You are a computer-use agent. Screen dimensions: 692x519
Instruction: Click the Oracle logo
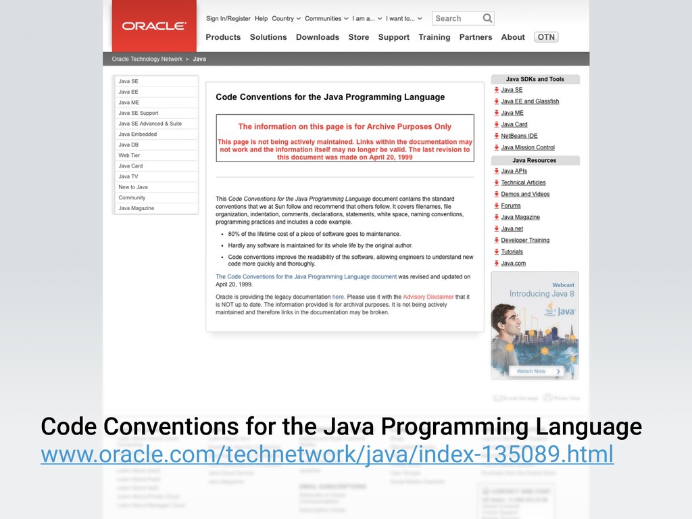(x=154, y=26)
